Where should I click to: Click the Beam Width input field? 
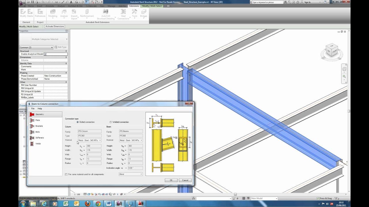[x=135, y=150]
